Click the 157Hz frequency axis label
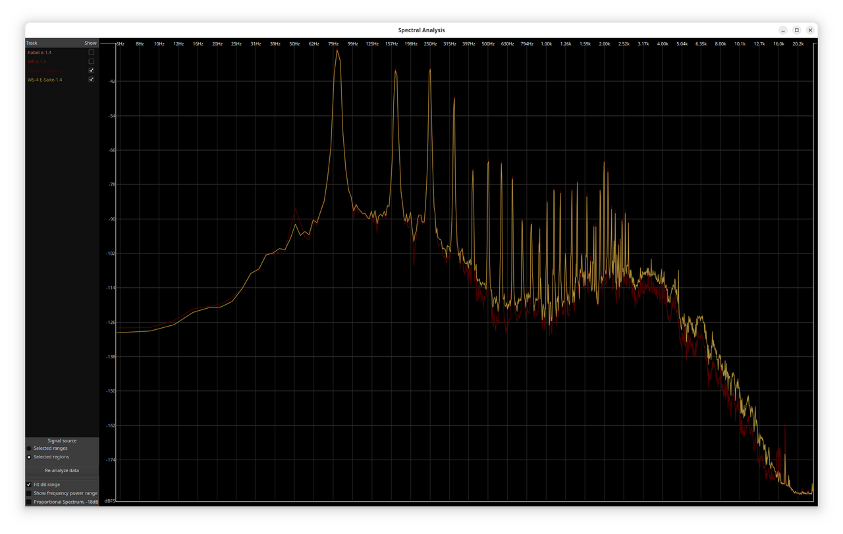This screenshot has width=843, height=534. point(391,44)
